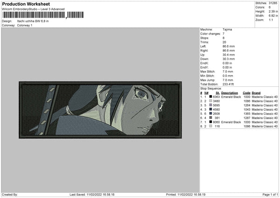Click the 'Page 1 of 1' footer text
The width and height of the screenshot is (280, 198).
pos(270,194)
